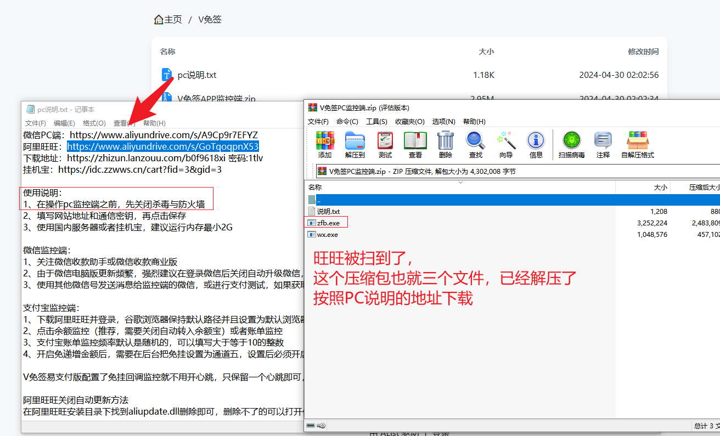Click the drive icon in WinRAR status bar
This screenshot has width=720, height=436.
(311, 426)
